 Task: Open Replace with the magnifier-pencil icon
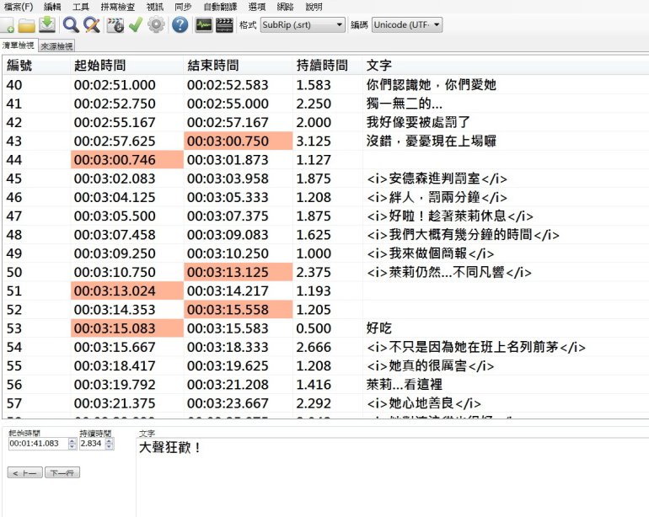click(92, 24)
